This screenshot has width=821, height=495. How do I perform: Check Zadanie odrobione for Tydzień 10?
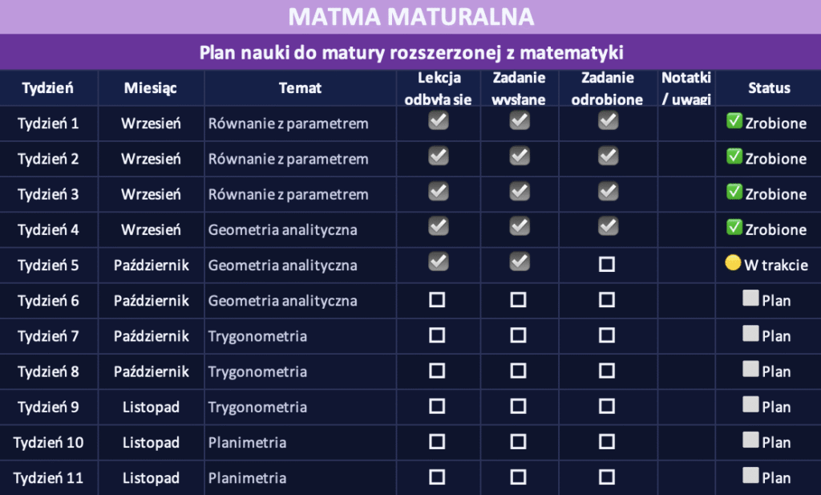click(607, 441)
